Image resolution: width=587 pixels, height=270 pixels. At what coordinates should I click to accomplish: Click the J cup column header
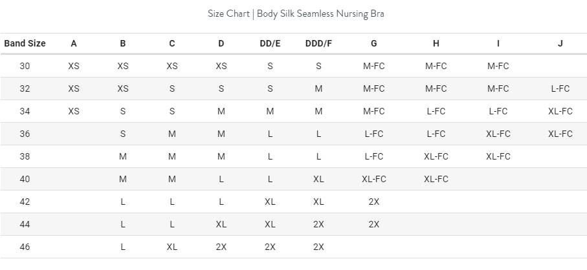[560, 43]
